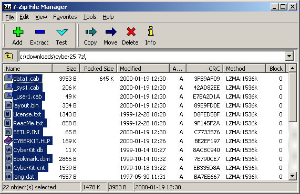Sort by the Modified column header
Viewport: 300px width, 194px height.
click(x=143, y=69)
